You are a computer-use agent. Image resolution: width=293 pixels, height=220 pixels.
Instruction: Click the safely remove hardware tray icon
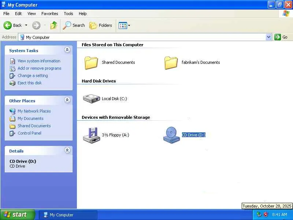(259, 214)
